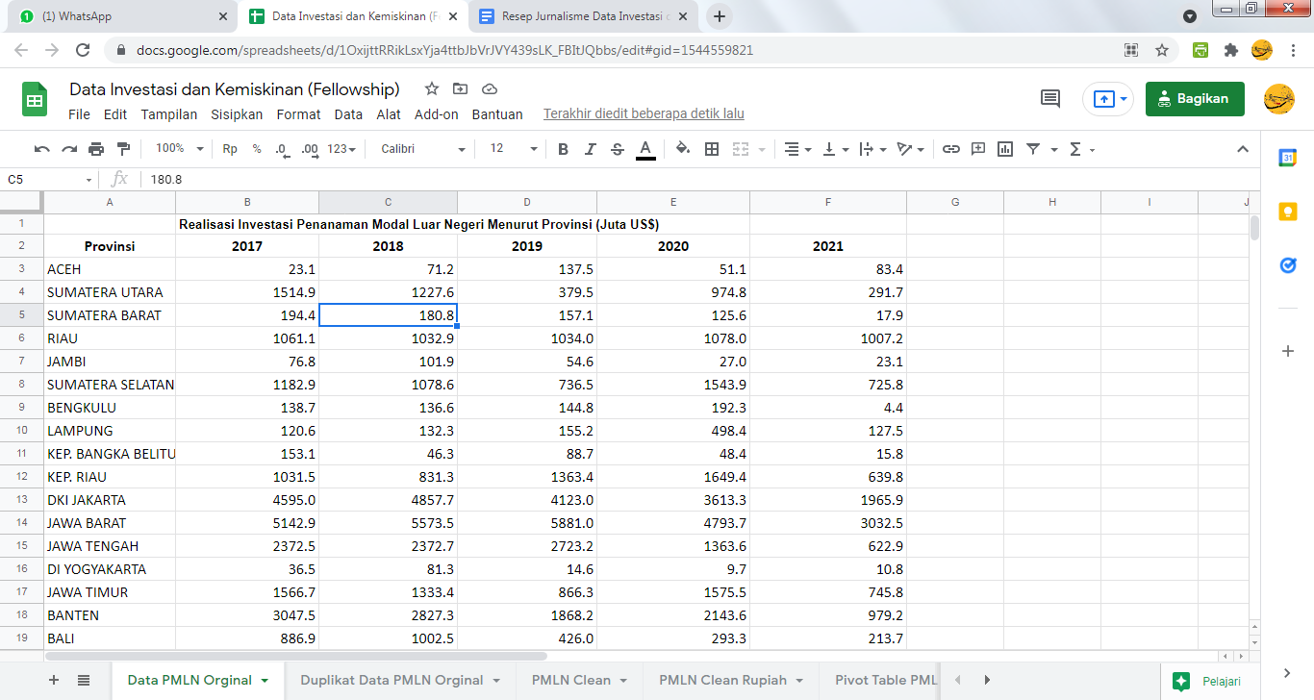The height and width of the screenshot is (700, 1314).
Task: Select the Paint format roller tool
Action: point(123,149)
